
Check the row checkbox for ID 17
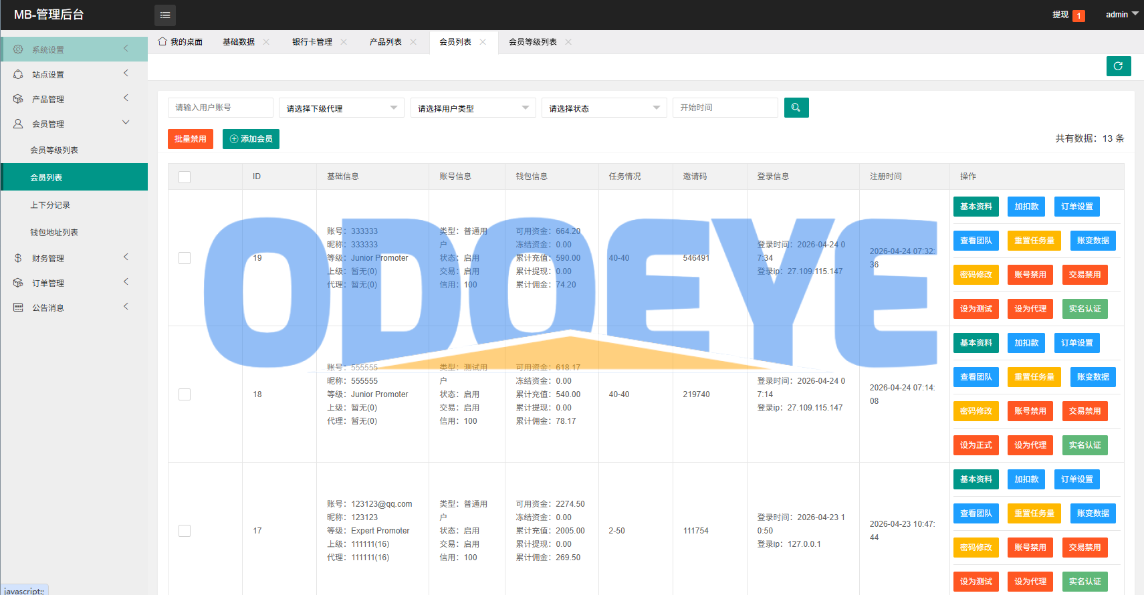pos(185,531)
